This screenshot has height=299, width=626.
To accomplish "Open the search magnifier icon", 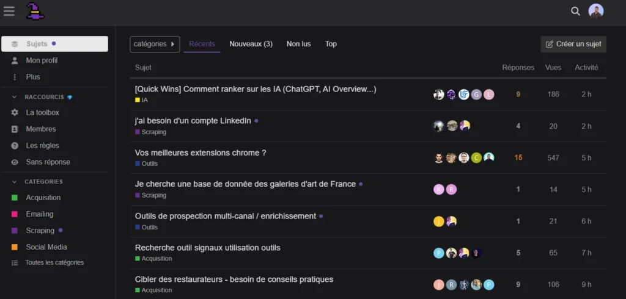I will [575, 11].
